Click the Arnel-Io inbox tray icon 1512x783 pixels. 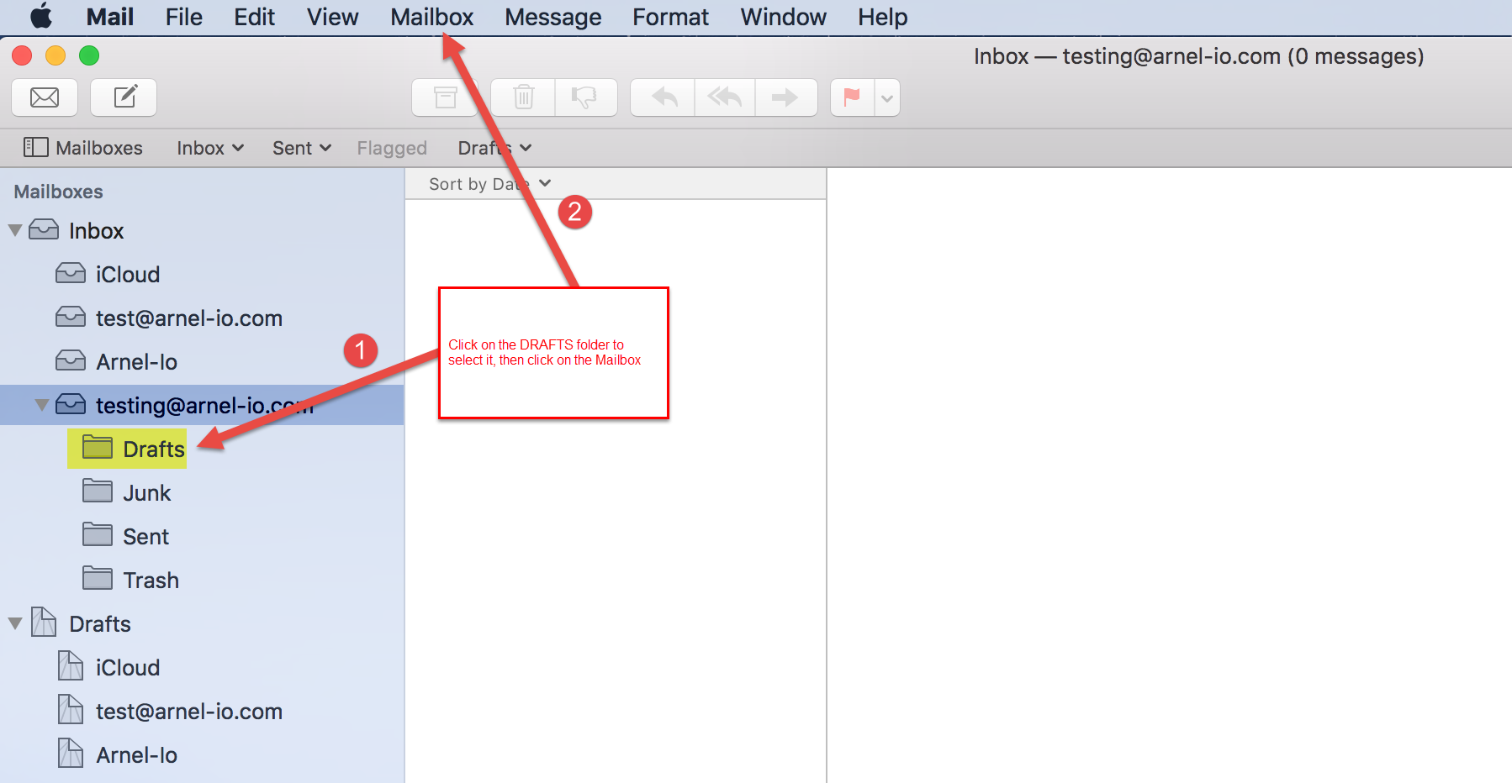[x=71, y=360]
